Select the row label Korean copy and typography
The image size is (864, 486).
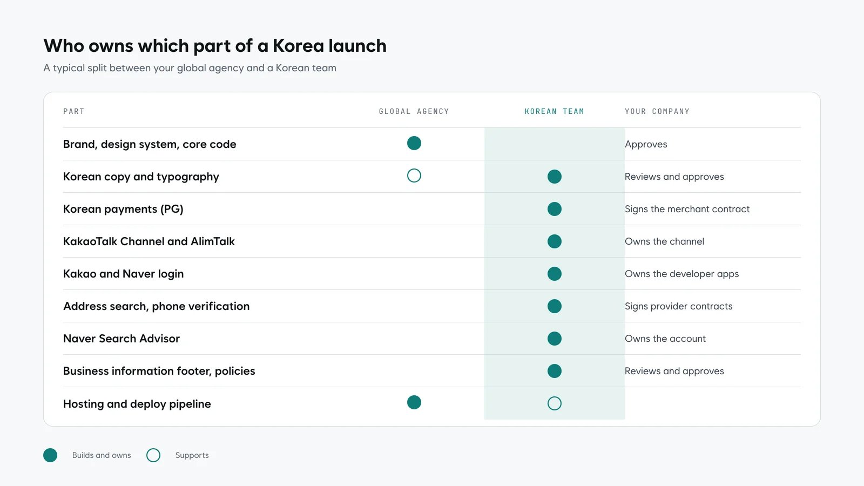click(141, 177)
